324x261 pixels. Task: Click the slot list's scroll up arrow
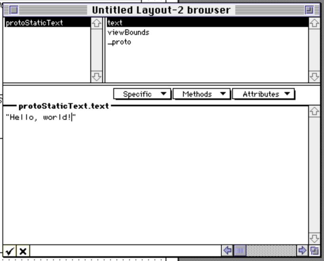[314, 23]
